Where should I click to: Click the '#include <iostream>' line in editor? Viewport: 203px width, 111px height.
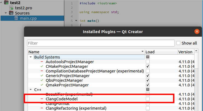tap(98, 3)
